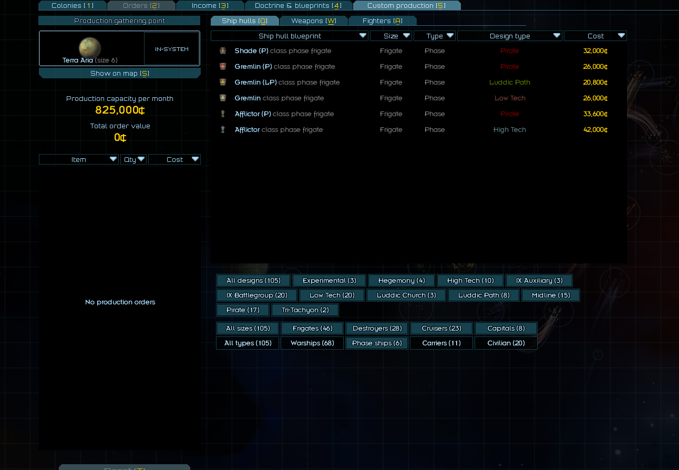Sort the list by Type column
The width and height of the screenshot is (679, 470).
click(435, 36)
